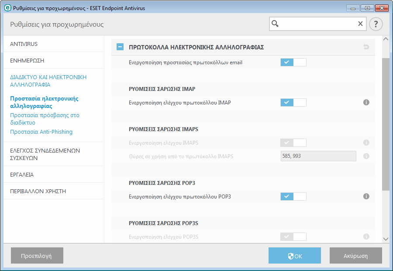The image size is (393, 271).
Task: Show info for POP3 protocol checking
Action: coord(366,196)
